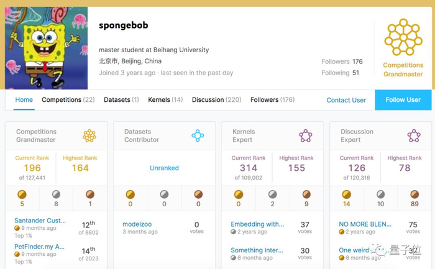The height and width of the screenshot is (269, 435).
Task: Click the small Competitions Grandmaster card icon
Action: [89, 135]
